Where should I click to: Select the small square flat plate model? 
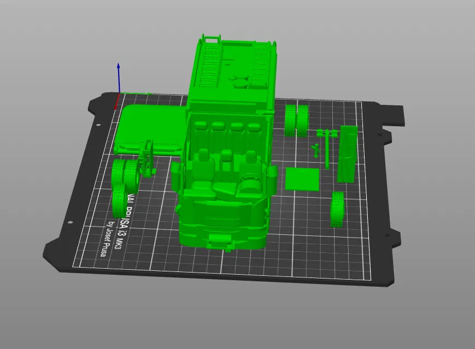click(302, 179)
